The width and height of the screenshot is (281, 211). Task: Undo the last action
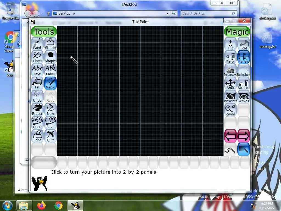pyautogui.click(x=37, y=96)
